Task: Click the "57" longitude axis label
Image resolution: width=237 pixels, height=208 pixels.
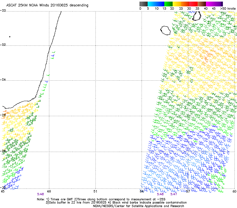Action: point(188,191)
